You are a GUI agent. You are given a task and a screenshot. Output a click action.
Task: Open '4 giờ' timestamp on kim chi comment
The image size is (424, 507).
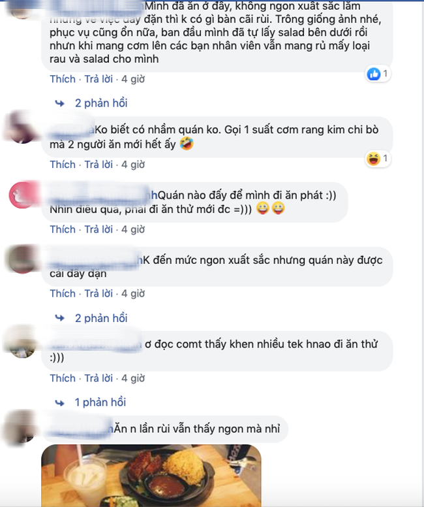(x=133, y=165)
